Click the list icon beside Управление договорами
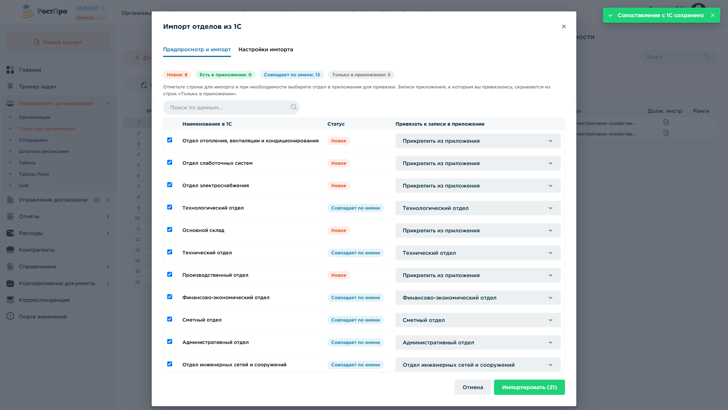The image size is (728, 410). (x=97, y=200)
